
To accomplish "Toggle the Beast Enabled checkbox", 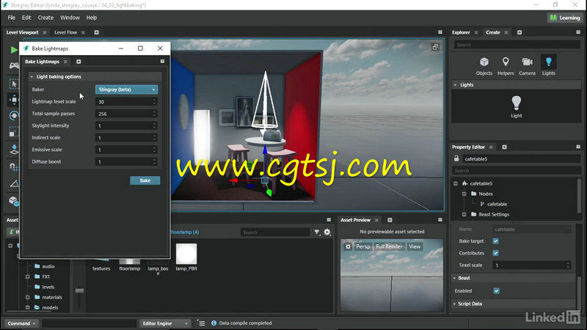I will [497, 290].
